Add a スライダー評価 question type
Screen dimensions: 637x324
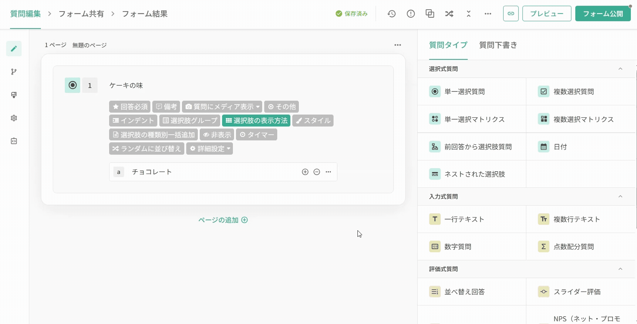581,292
